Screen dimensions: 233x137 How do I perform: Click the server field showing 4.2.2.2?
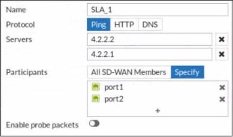(x=150, y=39)
